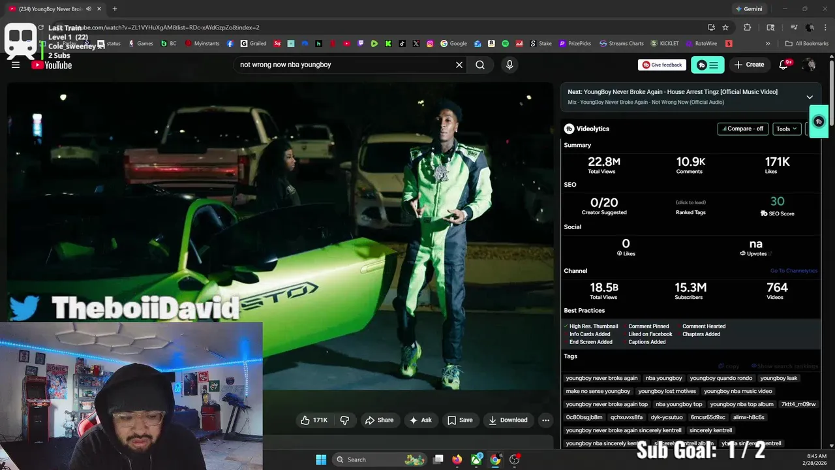Toggle Compare - off button

743,129
